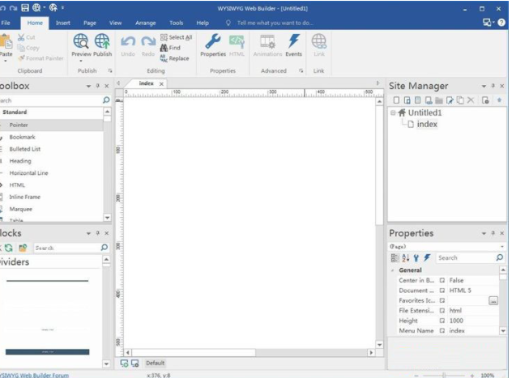The width and height of the screenshot is (512, 378).
Task: Toggle marker beside Height property
Action: 442,321
